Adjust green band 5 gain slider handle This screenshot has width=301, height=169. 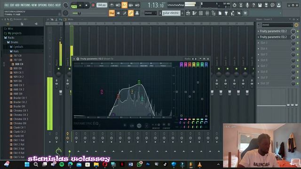tap(198, 83)
